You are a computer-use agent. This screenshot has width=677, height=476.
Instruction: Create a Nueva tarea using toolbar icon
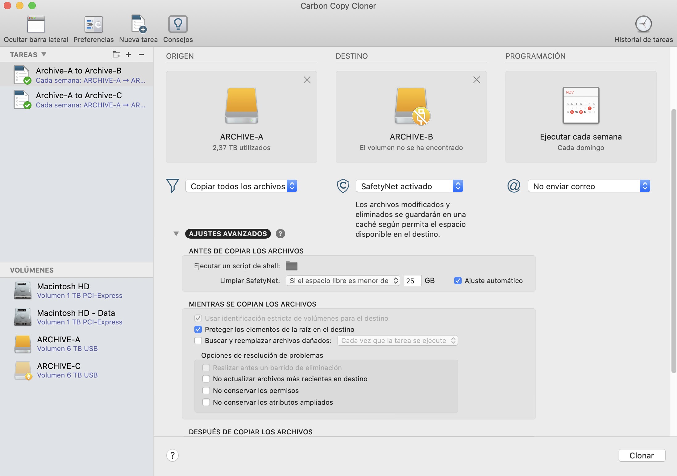pyautogui.click(x=139, y=24)
